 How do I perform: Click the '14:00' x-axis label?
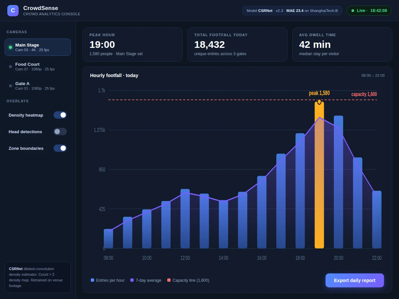coord(223,258)
